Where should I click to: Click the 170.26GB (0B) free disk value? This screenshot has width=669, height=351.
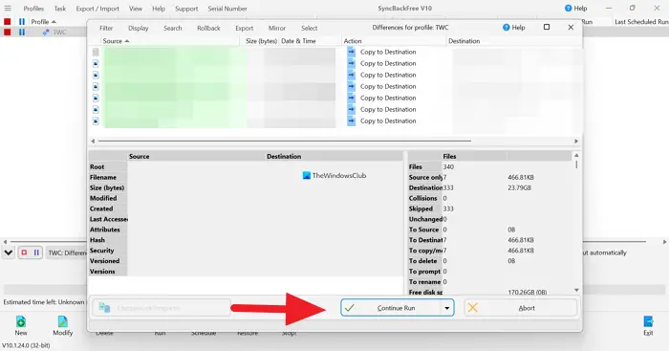coord(528,293)
